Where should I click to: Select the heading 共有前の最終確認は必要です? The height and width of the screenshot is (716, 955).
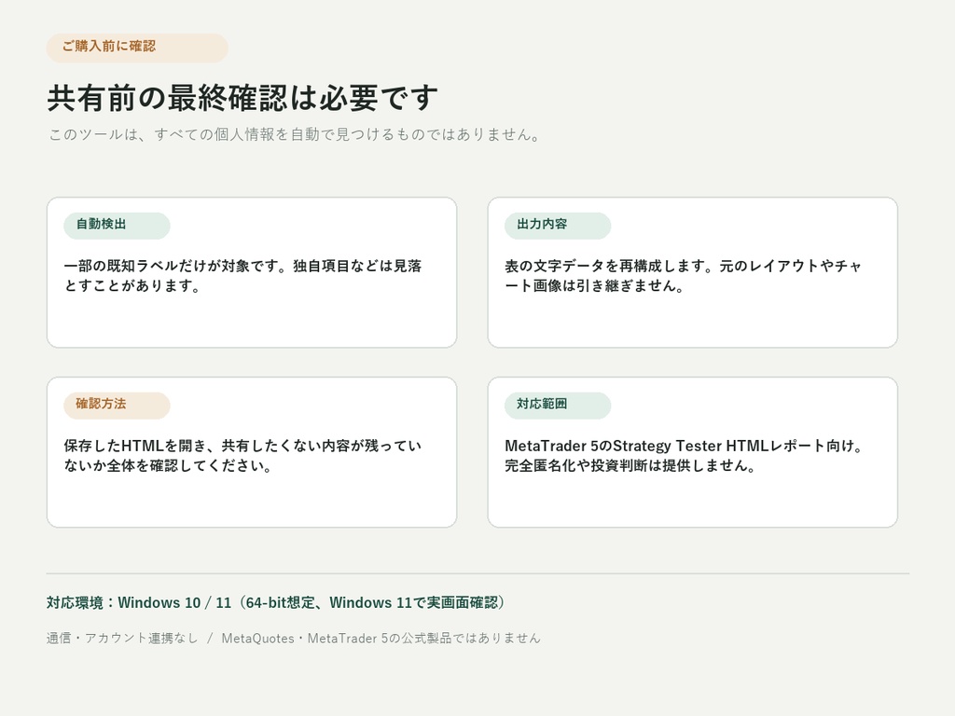242,98
